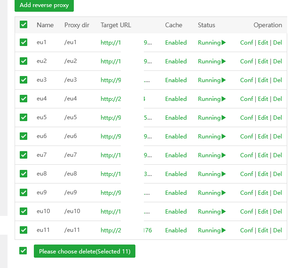Viewport: 291px width, 268px height.
Task: Open Conf for the eu2 proxy
Action: 246,61
